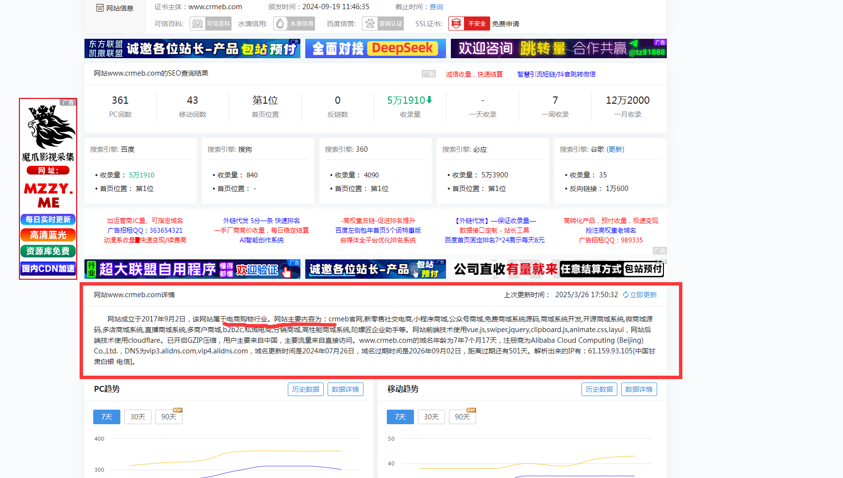The width and height of the screenshot is (843, 478).
Task: Click 搜狗 收录量 value 840
Action: [x=252, y=175]
